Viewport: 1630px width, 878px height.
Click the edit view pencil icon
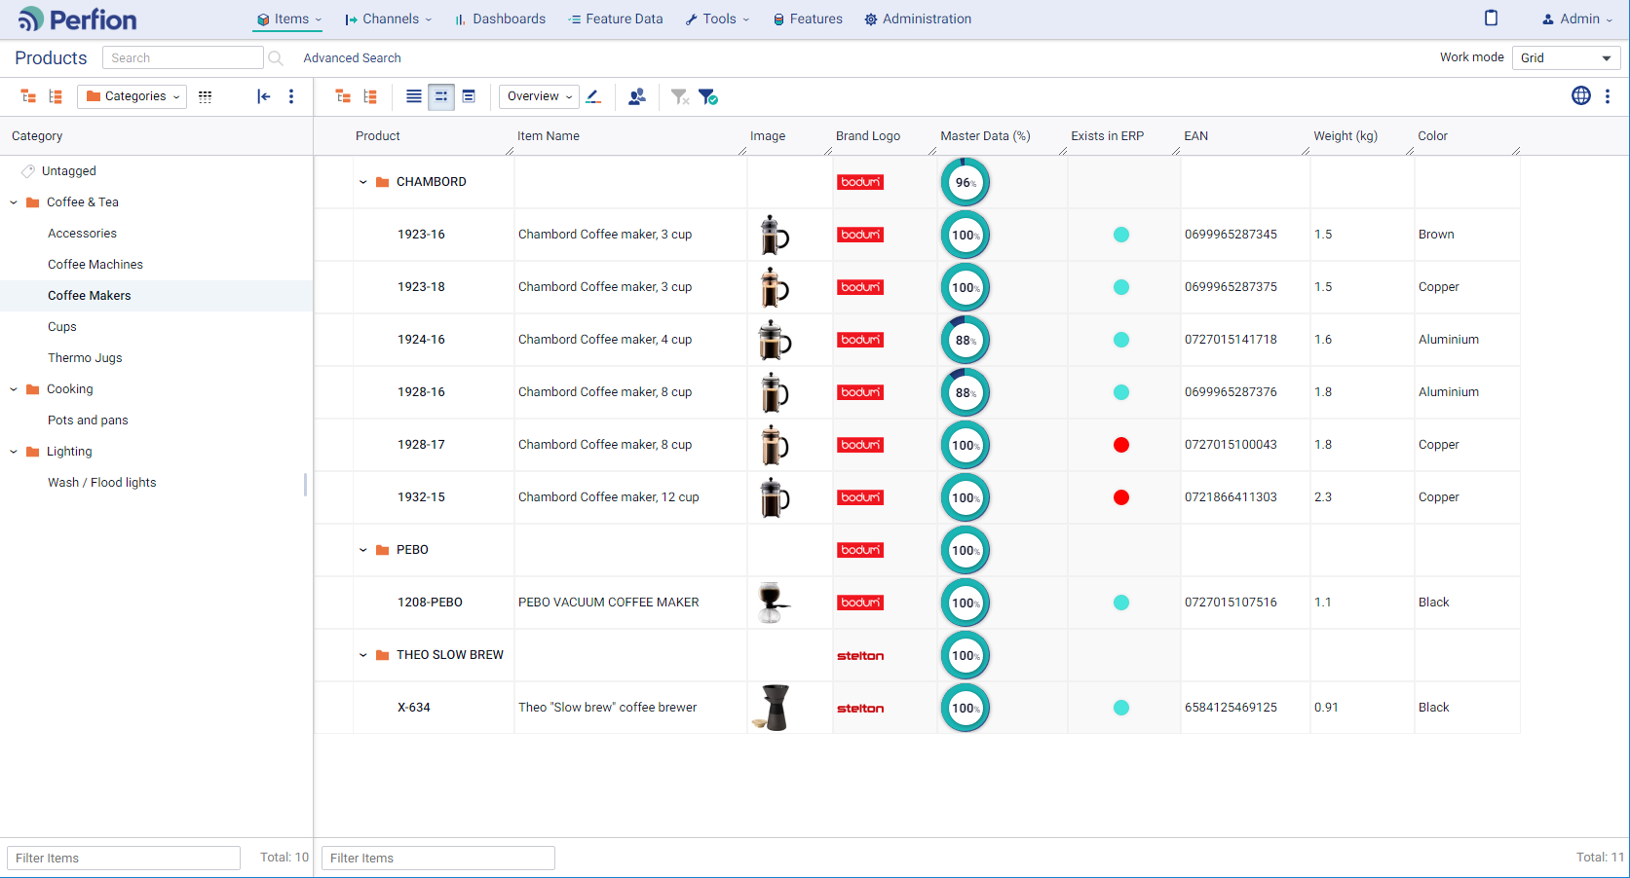[593, 96]
